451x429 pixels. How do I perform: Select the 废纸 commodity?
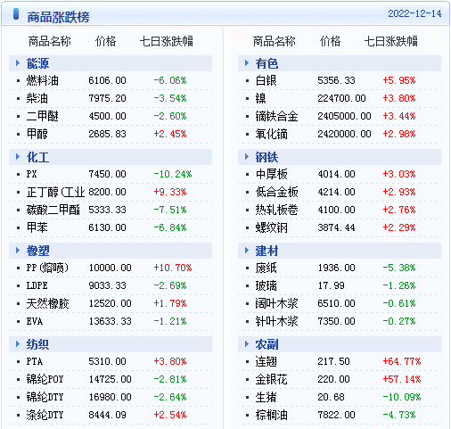266,268
